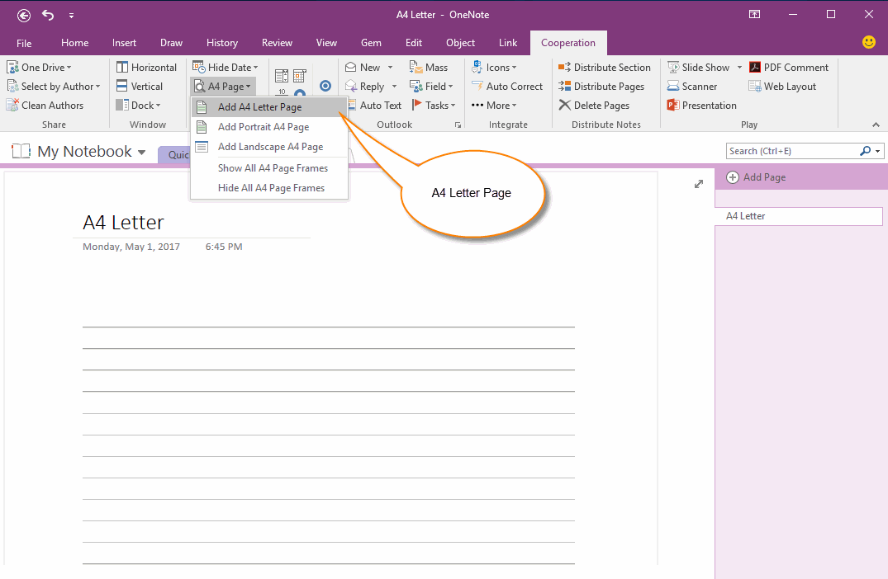Open the Scanner tool

692,87
